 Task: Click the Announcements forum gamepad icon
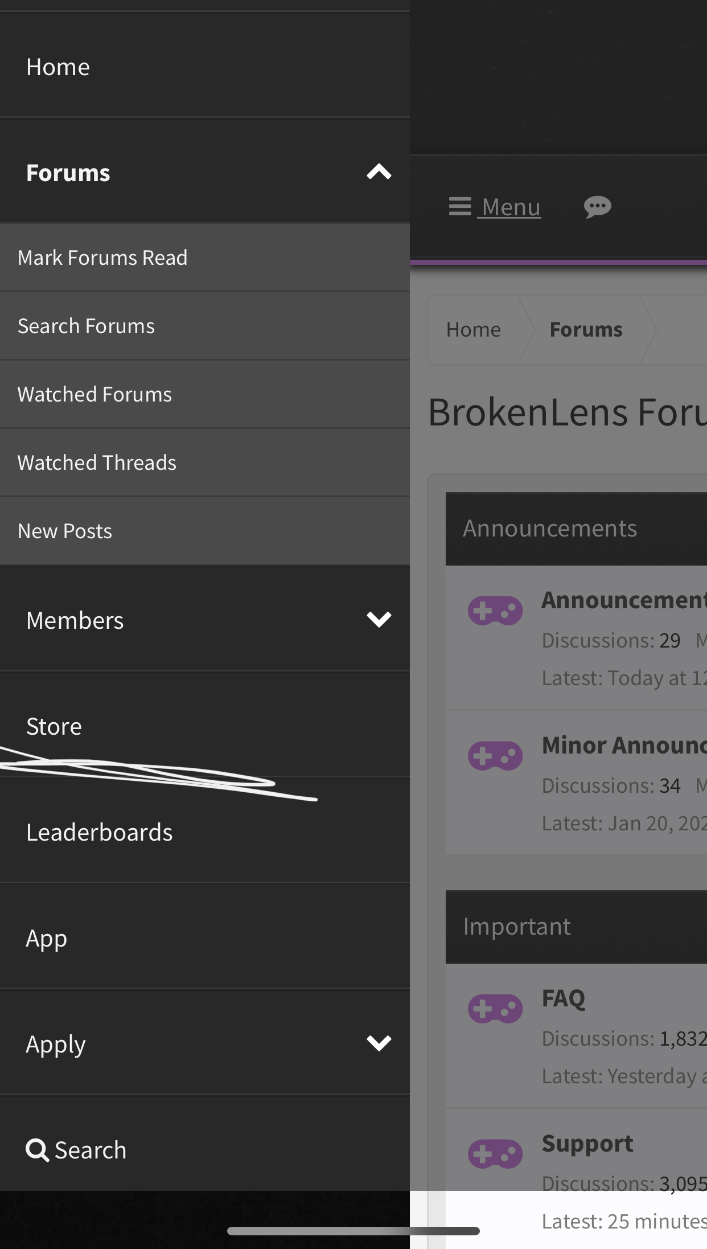(x=495, y=611)
